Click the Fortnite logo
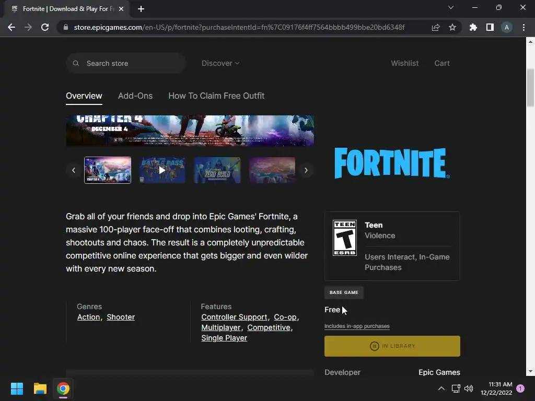This screenshot has height=401, width=535. point(392,163)
